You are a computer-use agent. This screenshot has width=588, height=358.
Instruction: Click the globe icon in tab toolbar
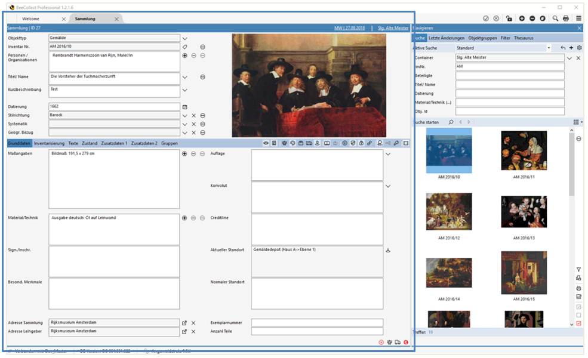(293, 143)
